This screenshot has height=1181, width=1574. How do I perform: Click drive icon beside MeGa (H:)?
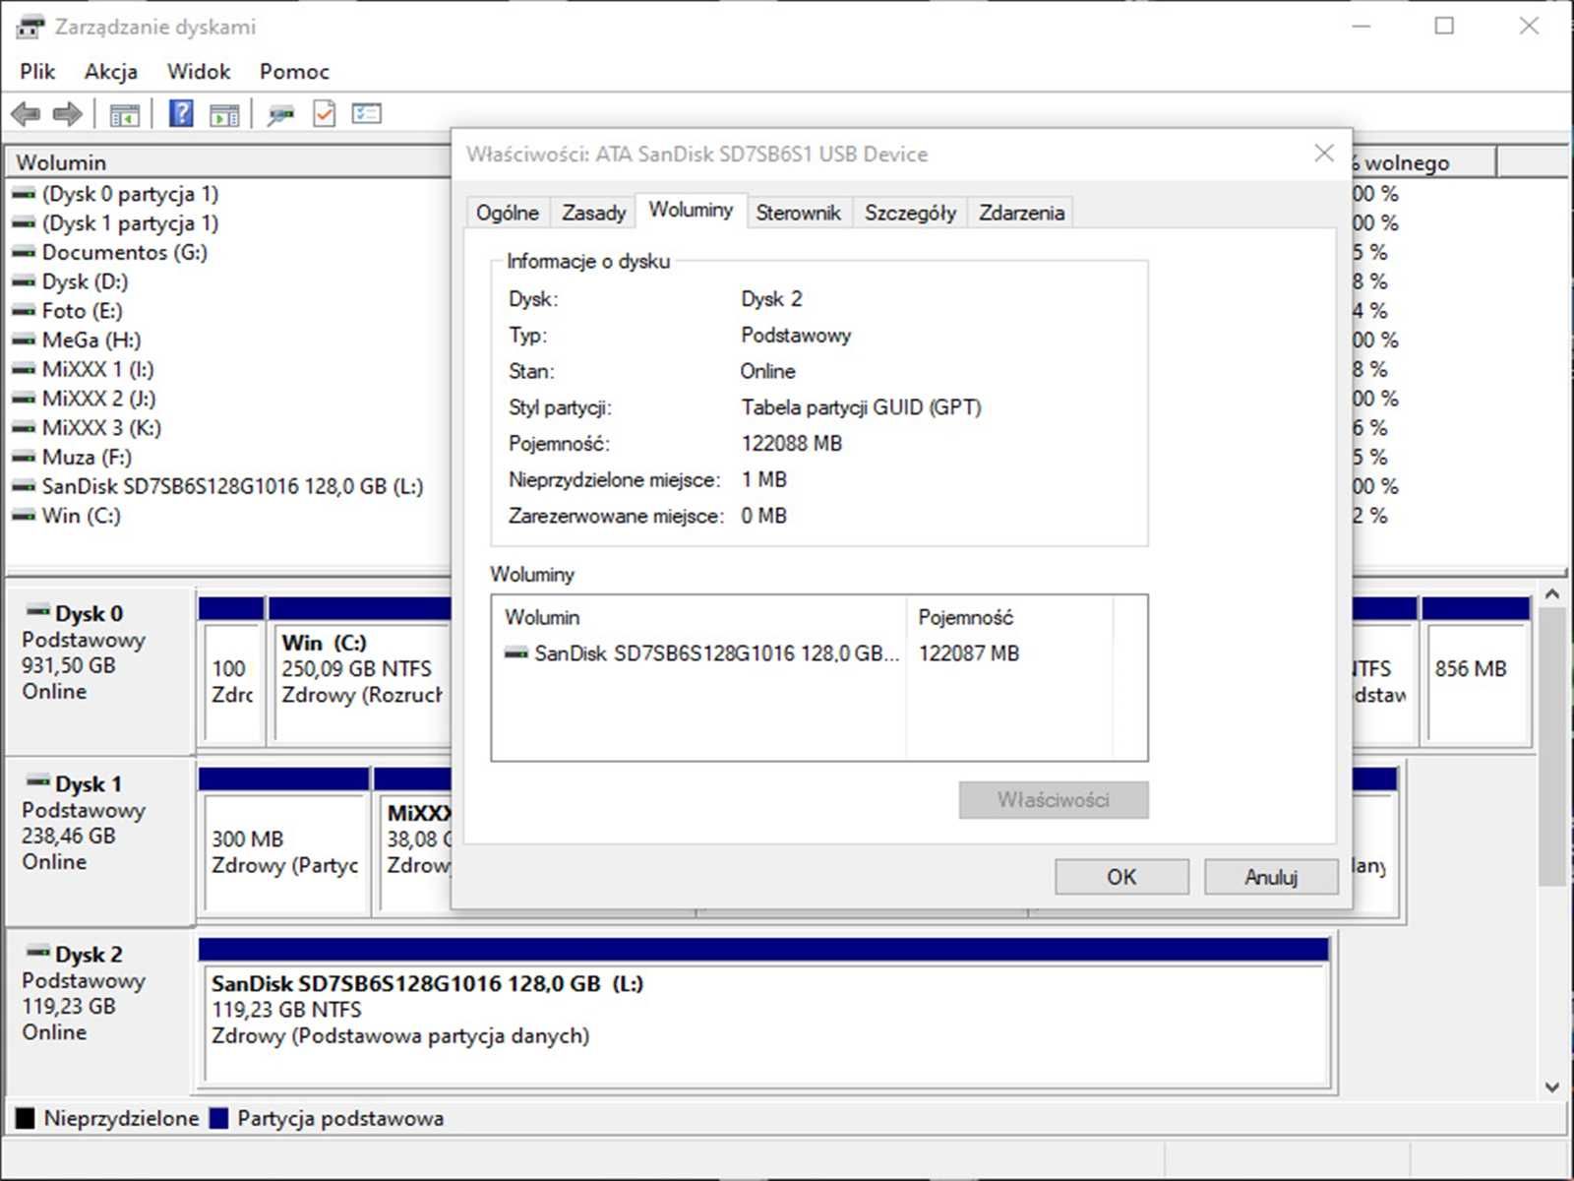tap(24, 341)
